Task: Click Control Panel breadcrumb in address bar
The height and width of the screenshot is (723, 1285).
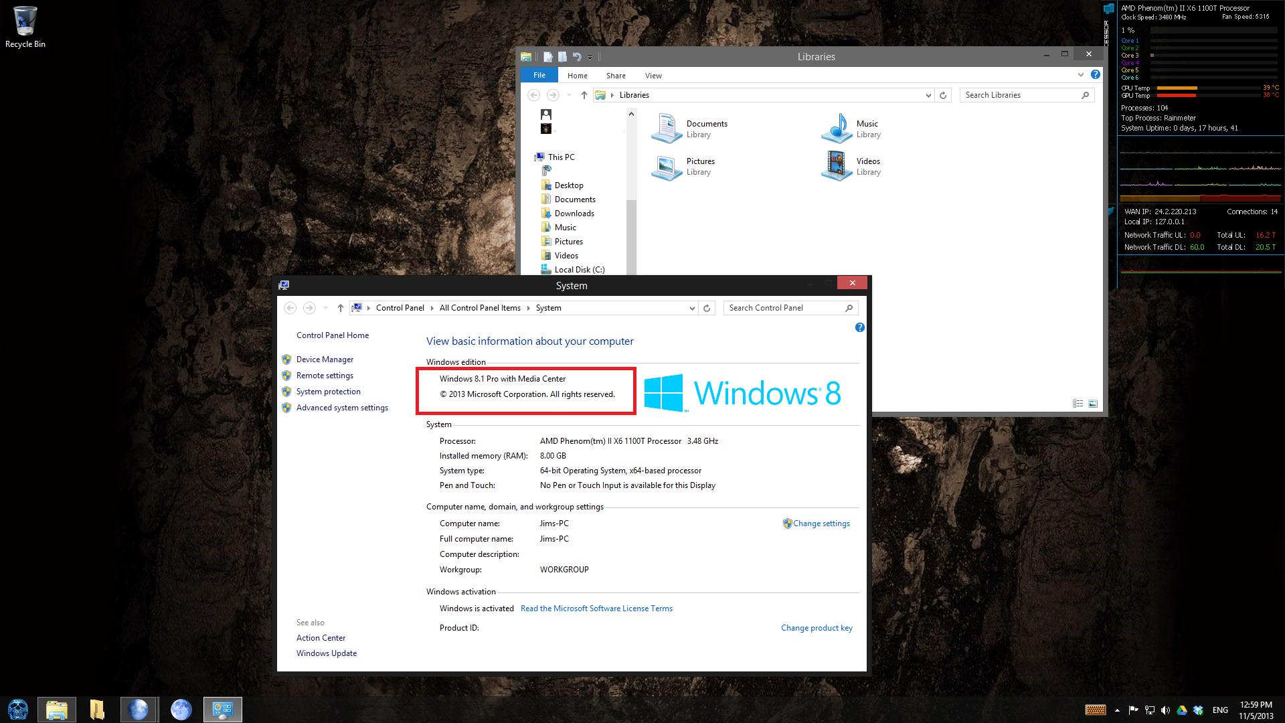Action: pyautogui.click(x=400, y=308)
